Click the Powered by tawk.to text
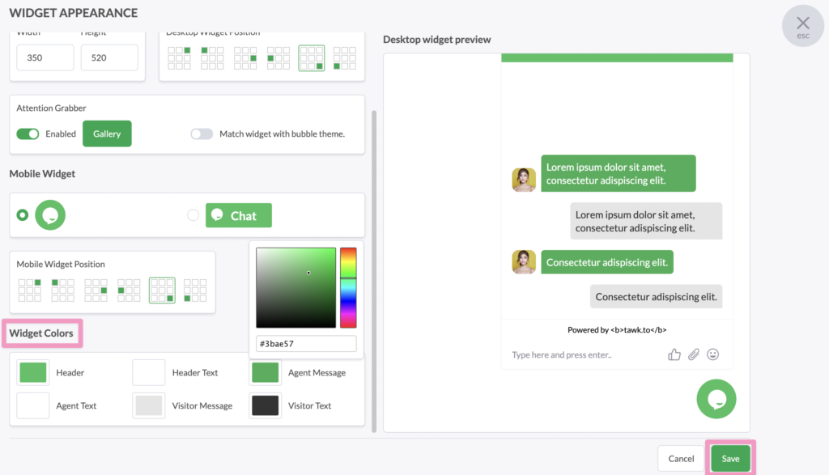 click(617, 329)
